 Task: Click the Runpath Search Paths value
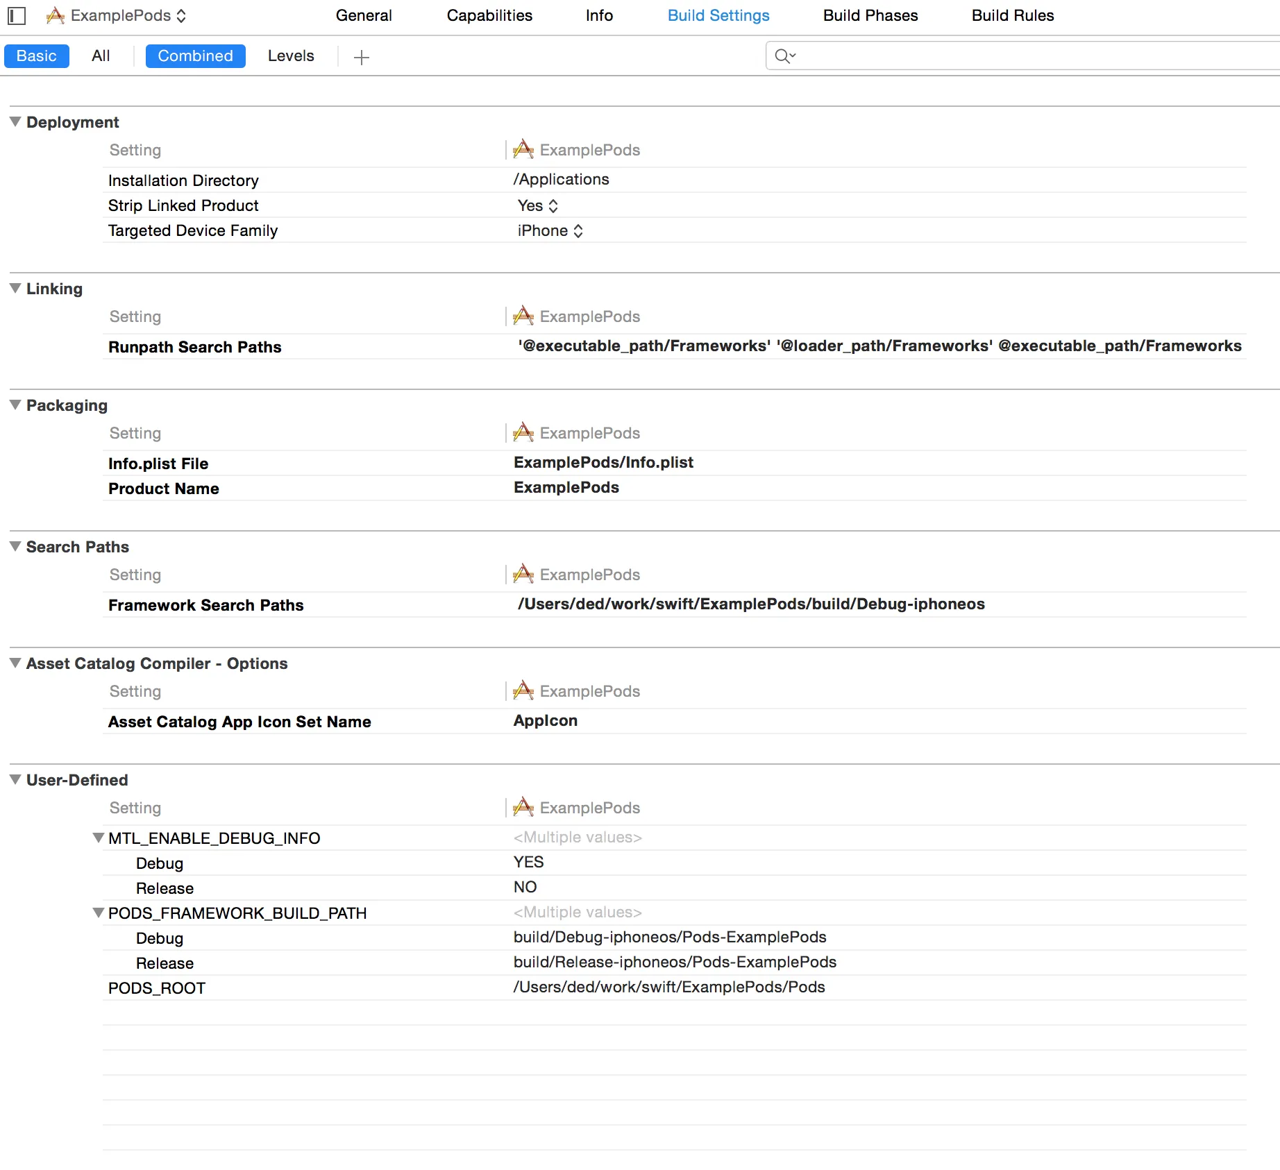(879, 346)
